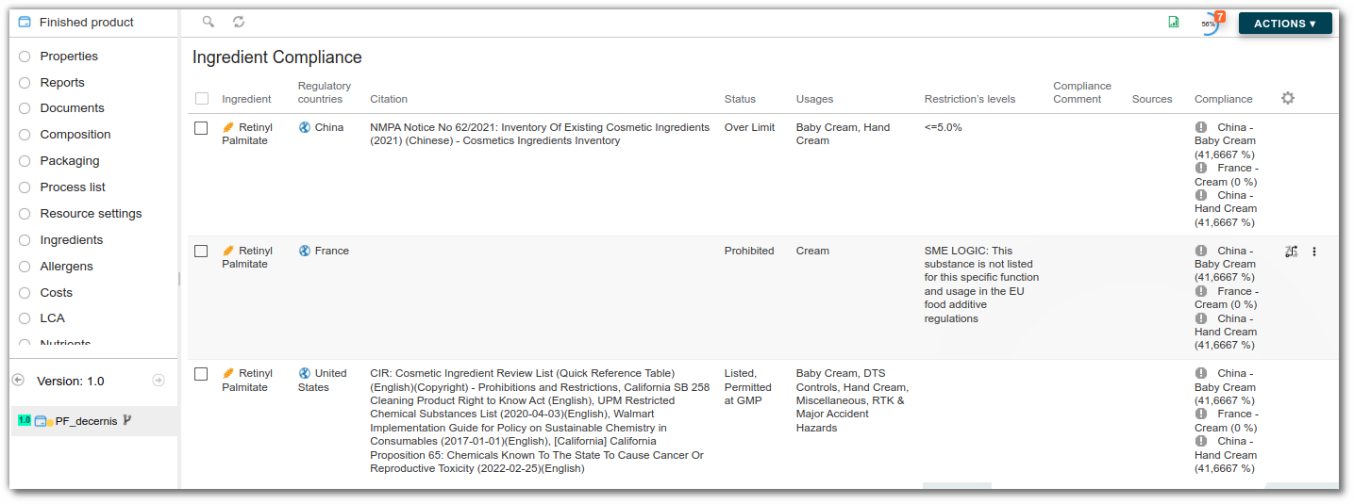
Task: Check the United States row checkbox
Action: [201, 374]
